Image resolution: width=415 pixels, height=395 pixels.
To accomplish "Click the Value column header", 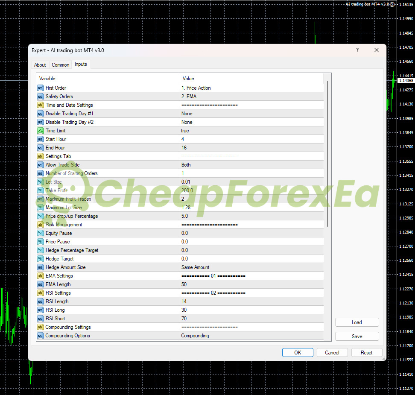I will pos(251,79).
